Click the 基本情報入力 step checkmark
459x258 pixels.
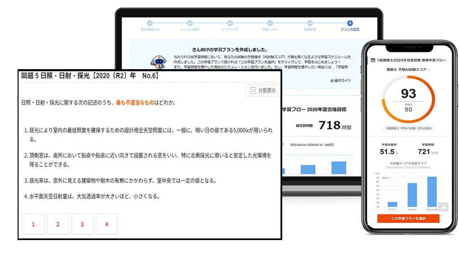[150, 23]
